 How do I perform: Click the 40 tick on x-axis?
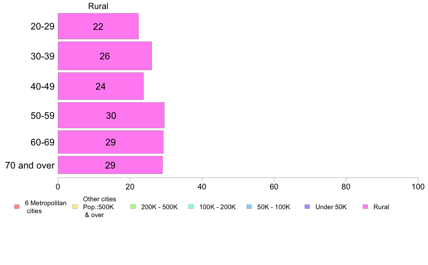click(x=202, y=187)
